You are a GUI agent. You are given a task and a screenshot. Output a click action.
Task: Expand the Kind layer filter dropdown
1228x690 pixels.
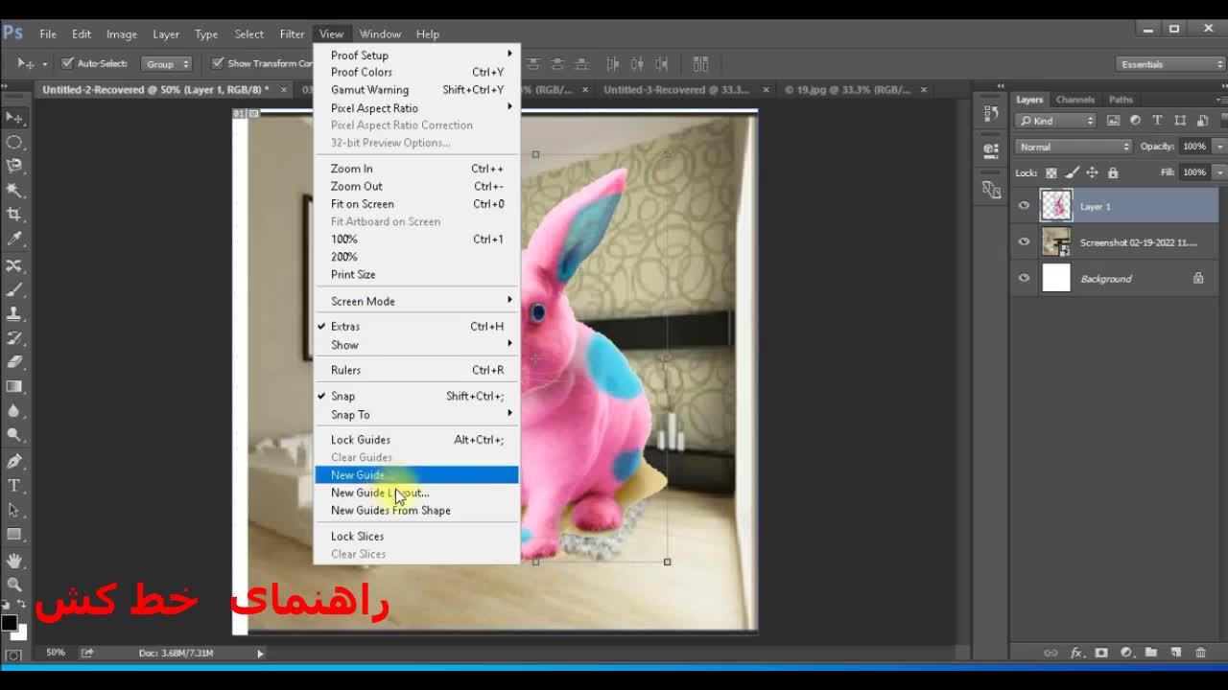(1055, 121)
